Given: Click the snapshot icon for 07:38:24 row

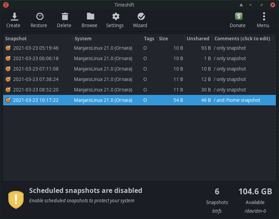Looking at the screenshot, I should click(x=8, y=79).
